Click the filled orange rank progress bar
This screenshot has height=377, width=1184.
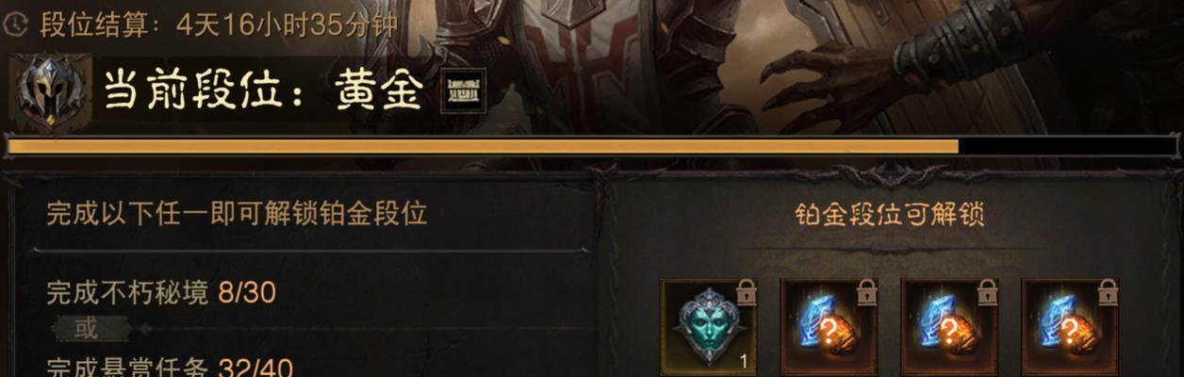click(x=482, y=146)
